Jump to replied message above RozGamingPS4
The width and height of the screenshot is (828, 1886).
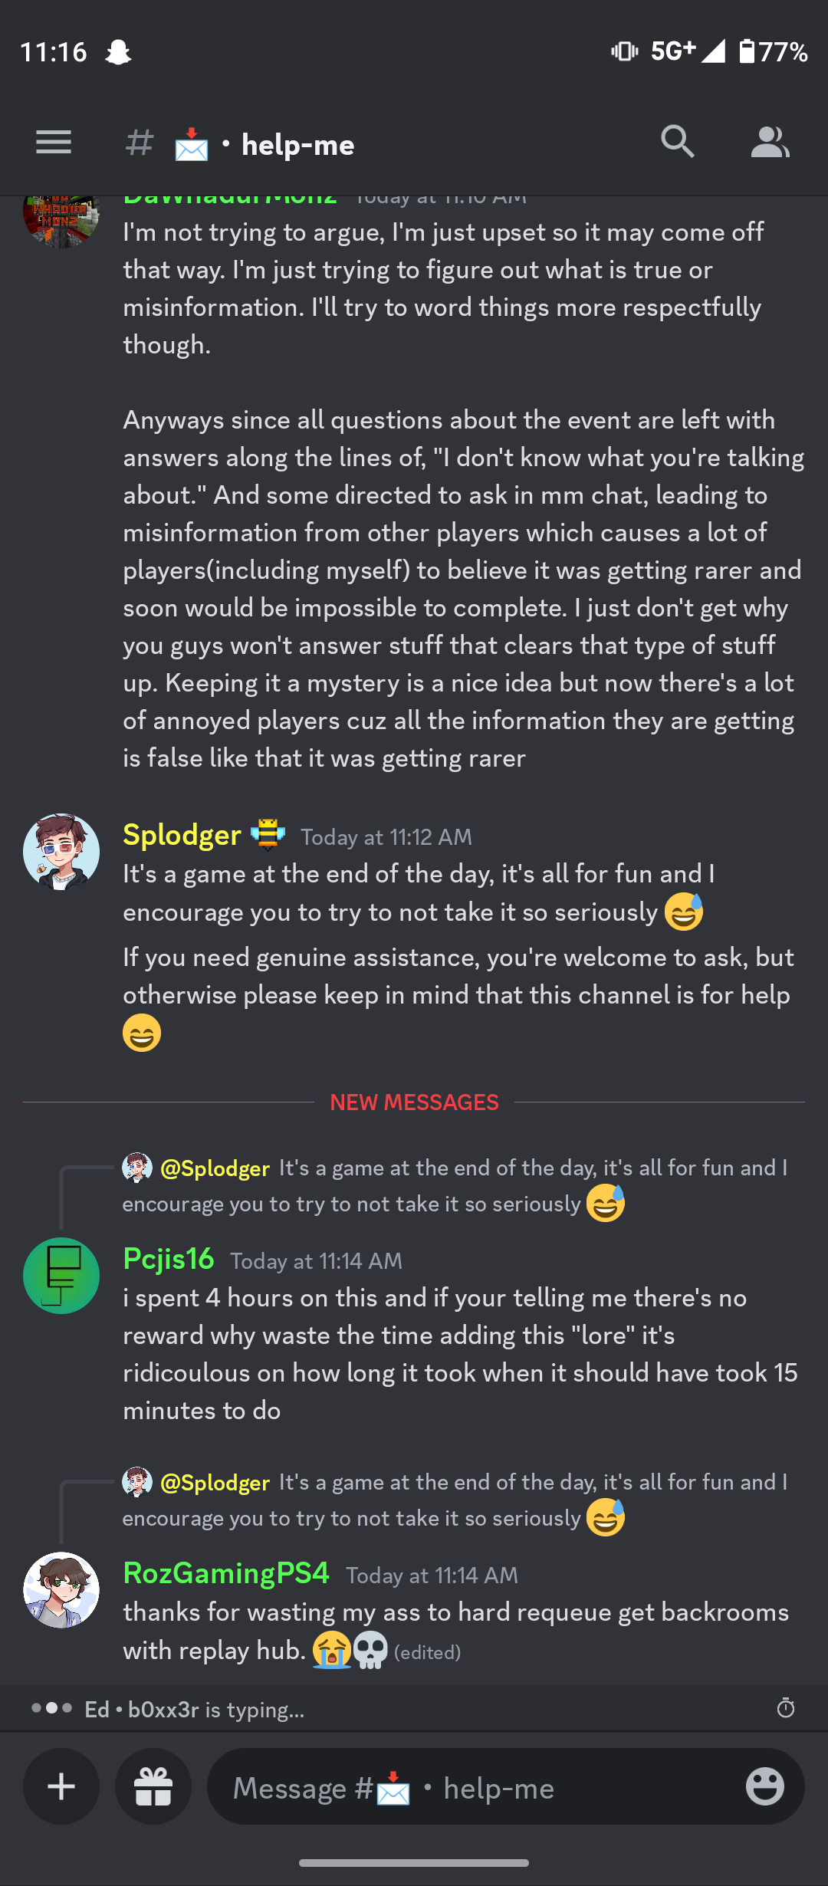[455, 1500]
